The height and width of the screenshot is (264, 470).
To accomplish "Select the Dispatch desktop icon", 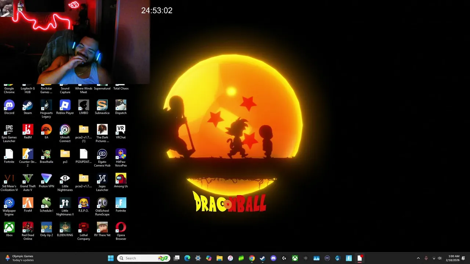I will point(121,107).
